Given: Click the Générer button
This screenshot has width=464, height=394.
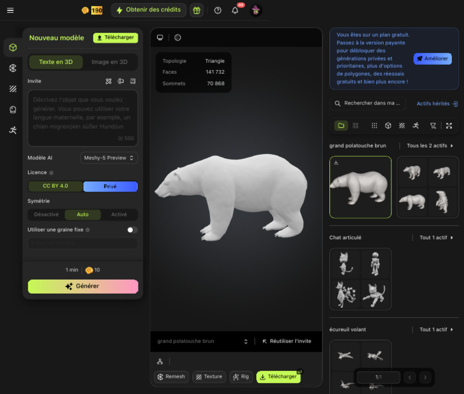Looking at the screenshot, I should 83,286.
